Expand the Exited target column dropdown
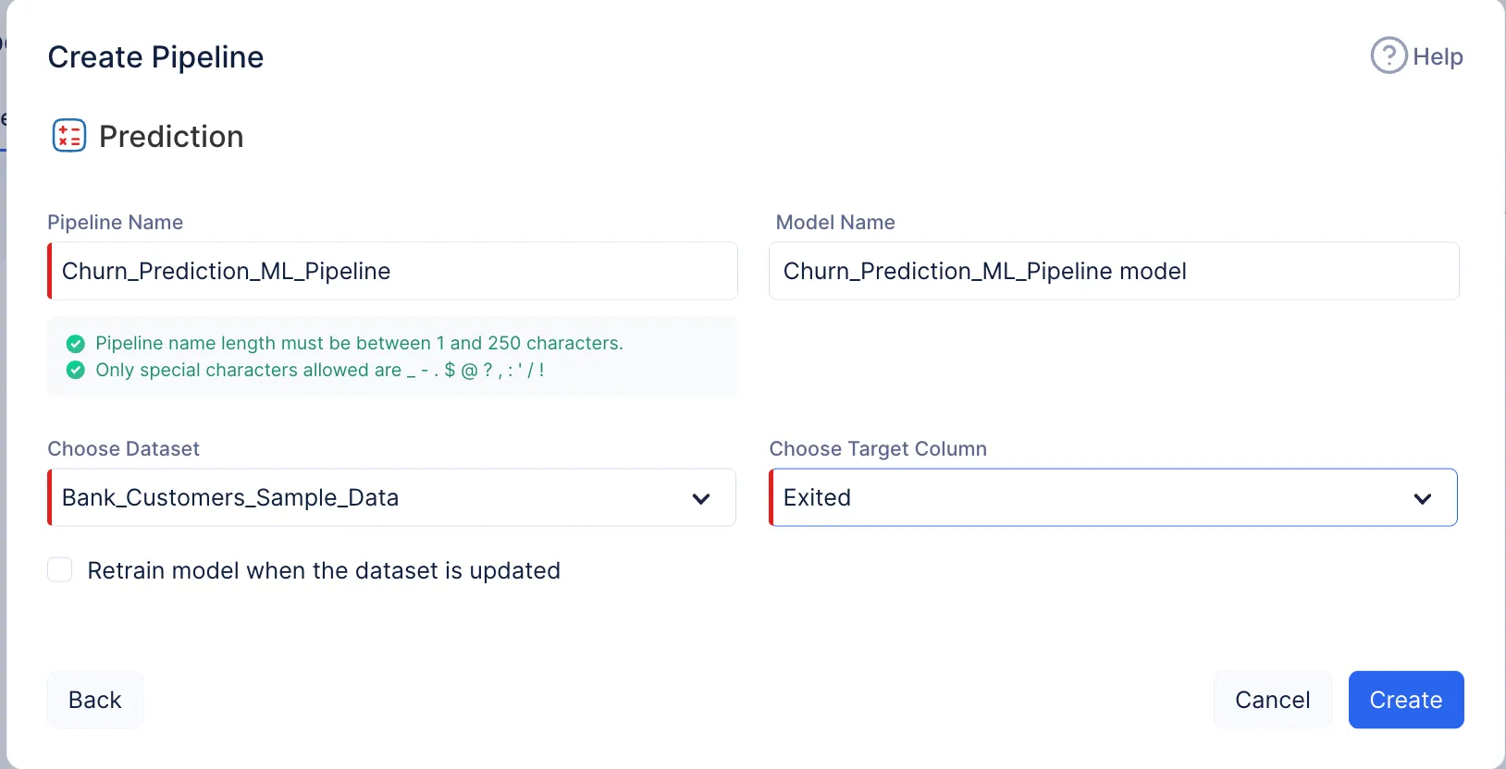 [x=1092, y=498]
